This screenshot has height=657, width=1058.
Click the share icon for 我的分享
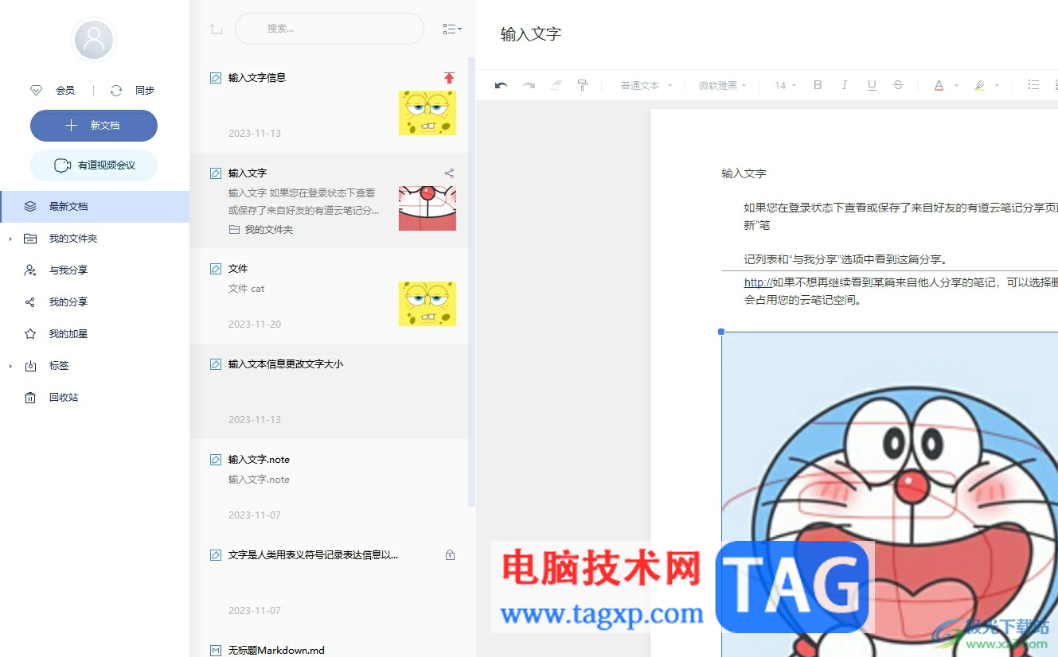pos(30,301)
